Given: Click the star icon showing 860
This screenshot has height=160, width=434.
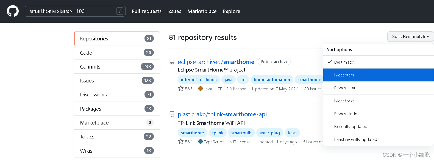Looking at the screenshot, I should pyautogui.click(x=180, y=141).
